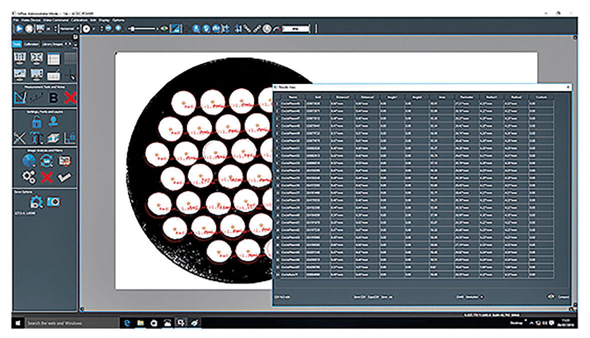Click Export CSV in Results View footer
590x338 pixels.
(373, 297)
